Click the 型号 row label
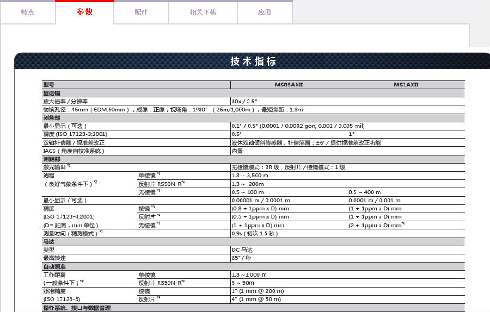 [x=49, y=85]
